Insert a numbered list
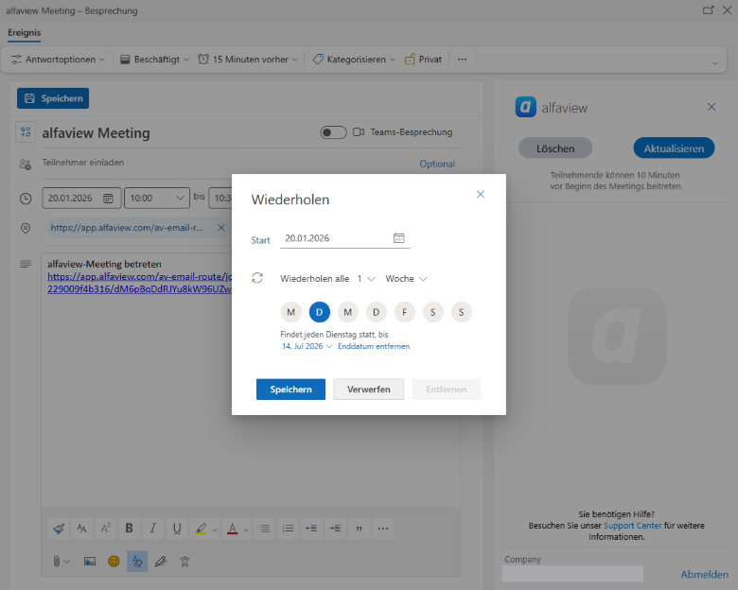 tap(288, 529)
